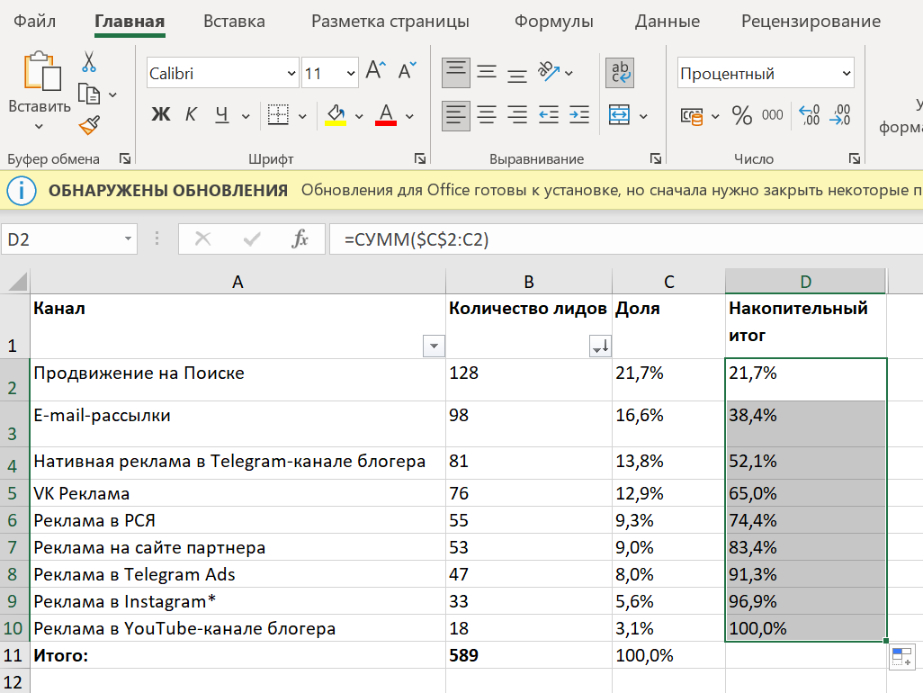This screenshot has width=923, height=693.
Task: Toggle italic formatting (К)
Action: (190, 115)
